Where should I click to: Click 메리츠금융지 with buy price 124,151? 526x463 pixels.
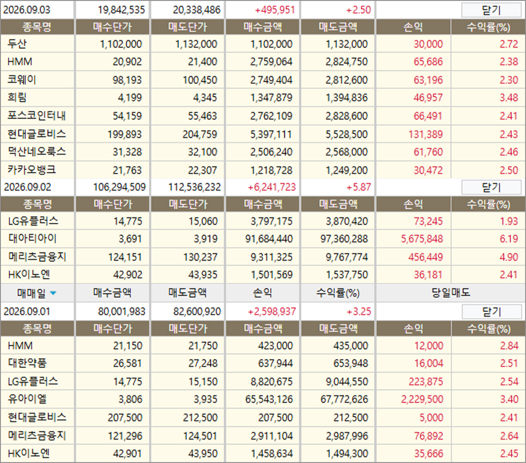pos(37,257)
